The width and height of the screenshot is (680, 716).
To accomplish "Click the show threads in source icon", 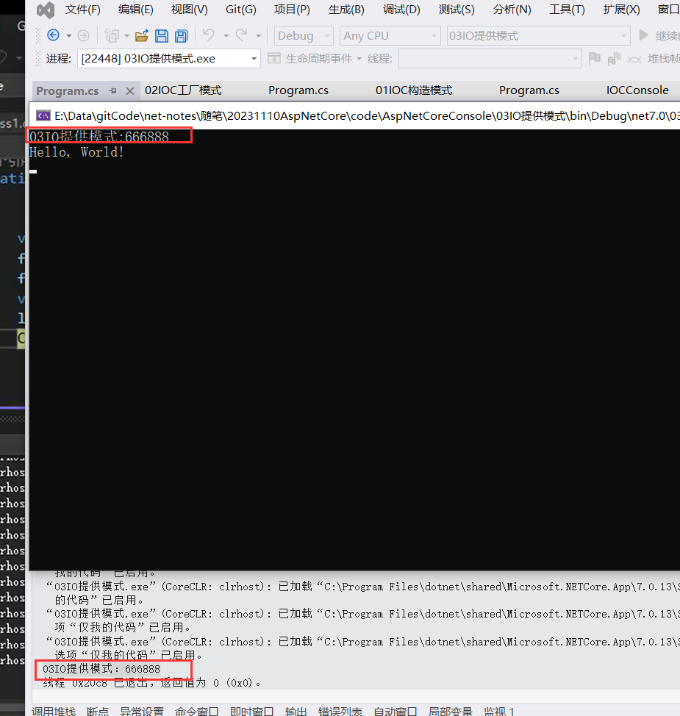I will pyautogui.click(x=615, y=59).
